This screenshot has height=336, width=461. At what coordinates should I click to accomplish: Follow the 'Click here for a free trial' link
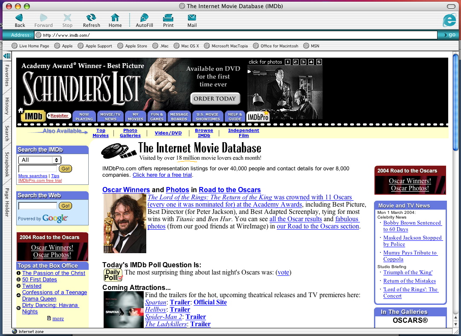coord(162,175)
